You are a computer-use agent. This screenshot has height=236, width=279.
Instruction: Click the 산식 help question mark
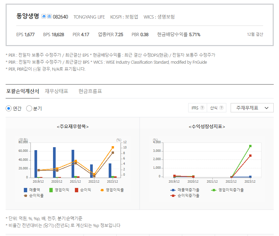(221, 108)
